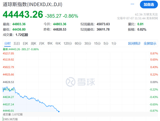Switch to the 五日 five-day chart tab
The image size is (160, 121).
click(x=17, y=43)
